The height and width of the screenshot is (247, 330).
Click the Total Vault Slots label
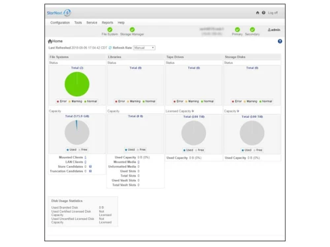coord(124,185)
